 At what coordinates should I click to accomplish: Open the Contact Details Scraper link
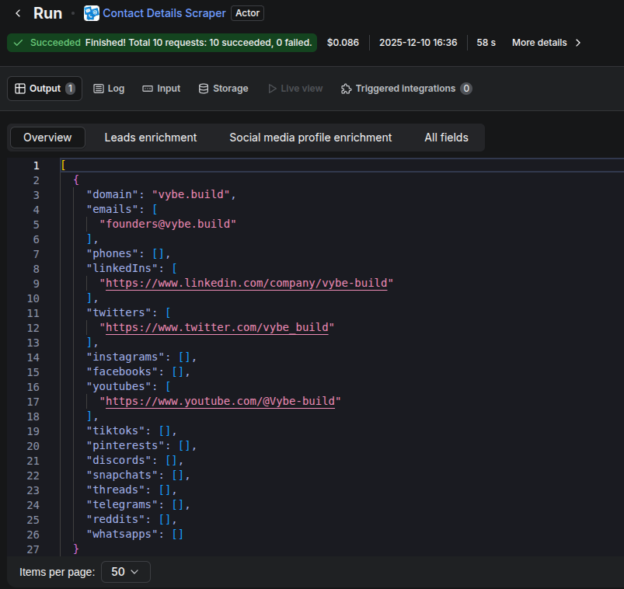tap(164, 13)
